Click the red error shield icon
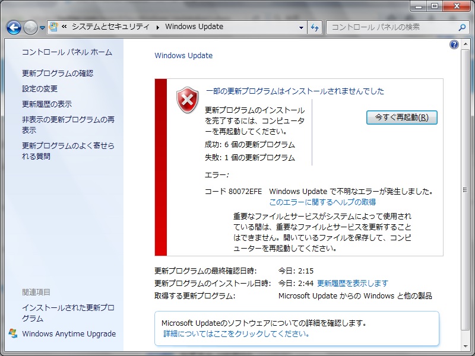 [x=188, y=100]
